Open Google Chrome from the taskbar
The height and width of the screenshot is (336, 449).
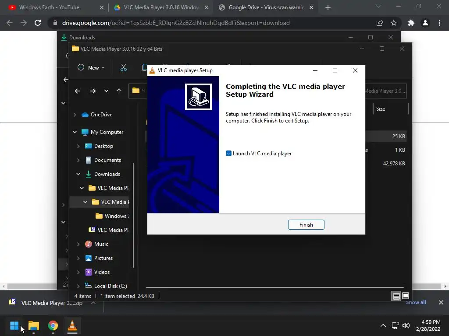tap(53, 325)
